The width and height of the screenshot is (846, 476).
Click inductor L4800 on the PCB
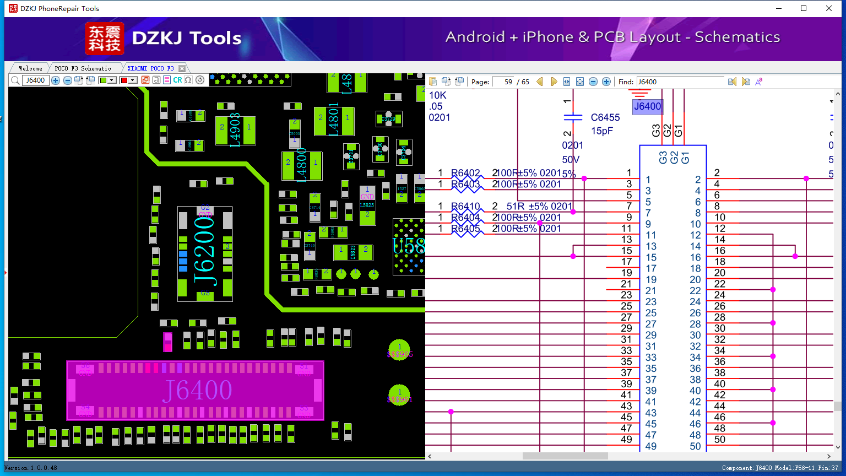pos(302,165)
